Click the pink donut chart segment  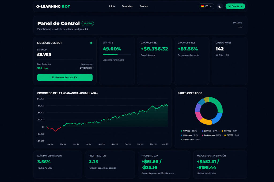198,116
